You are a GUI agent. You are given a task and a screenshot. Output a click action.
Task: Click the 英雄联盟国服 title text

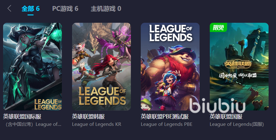226,117
